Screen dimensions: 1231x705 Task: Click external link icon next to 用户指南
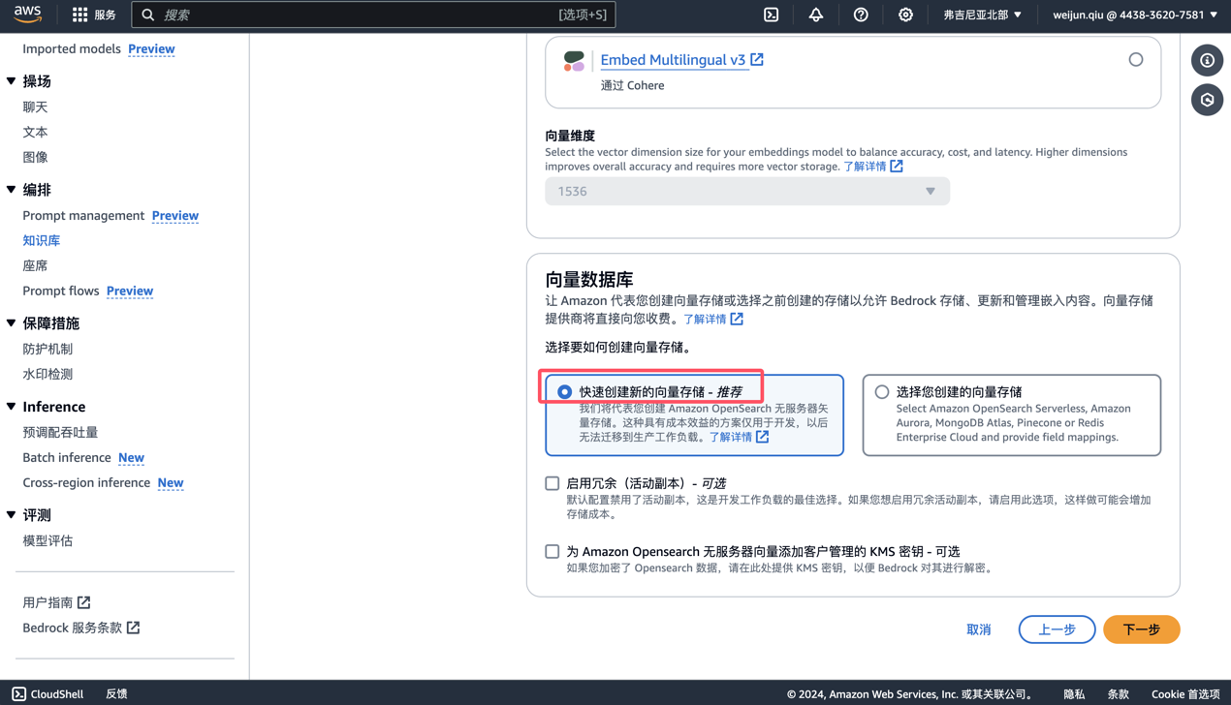click(84, 602)
